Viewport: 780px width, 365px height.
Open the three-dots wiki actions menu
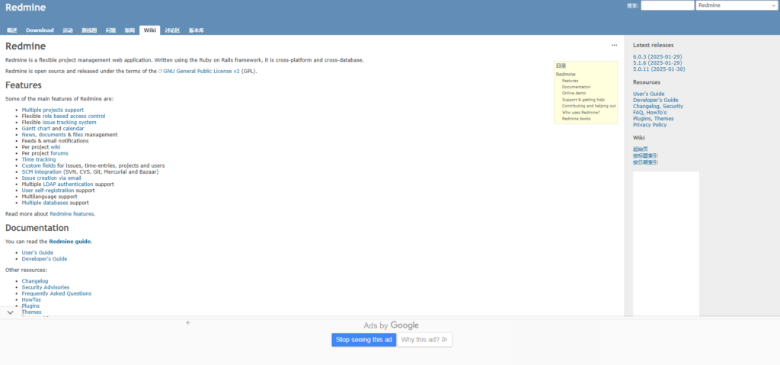614,46
